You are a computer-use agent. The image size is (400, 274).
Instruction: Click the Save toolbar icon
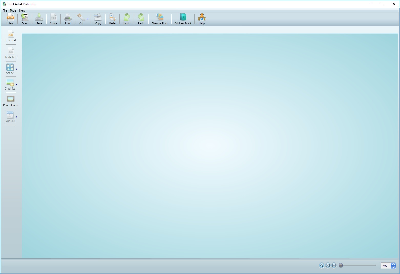[39, 19]
